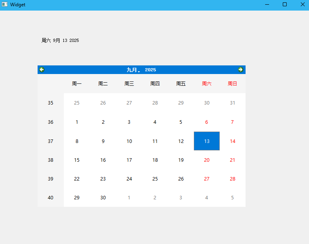Select September 8 in the calendar
This screenshot has width=309, height=244.
point(77,141)
